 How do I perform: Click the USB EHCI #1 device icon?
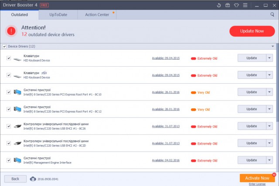(17, 126)
